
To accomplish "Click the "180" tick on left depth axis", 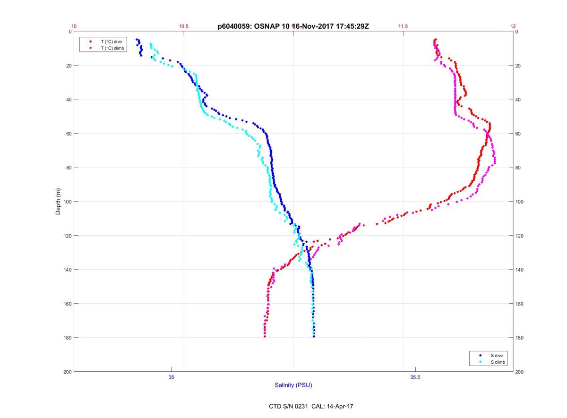I will click(x=68, y=338).
